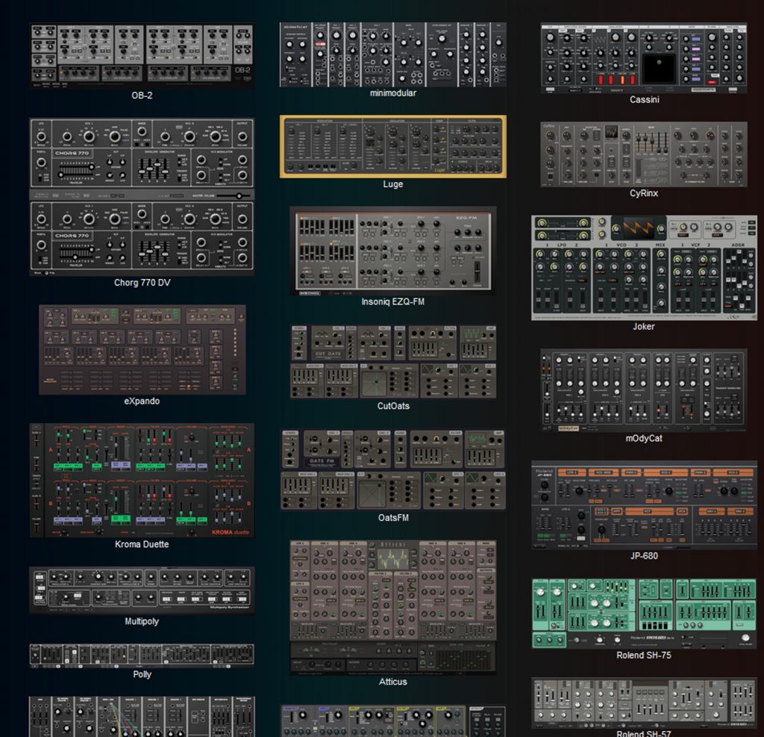Open the Insoniq EZQ-FM thumbnail
The image size is (764, 737).
392,251
